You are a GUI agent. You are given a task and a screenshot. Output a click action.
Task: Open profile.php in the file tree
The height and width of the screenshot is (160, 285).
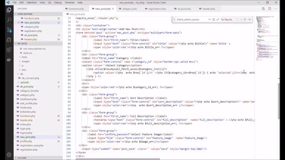(26, 141)
